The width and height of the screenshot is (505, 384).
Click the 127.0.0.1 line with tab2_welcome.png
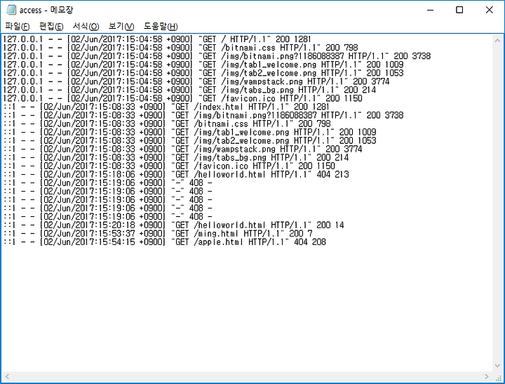pyautogui.click(x=203, y=73)
